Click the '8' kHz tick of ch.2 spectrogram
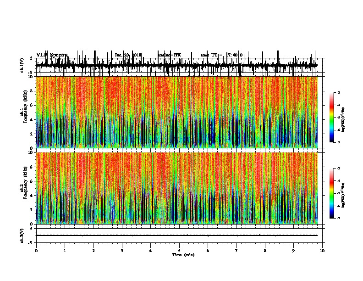 (32, 167)
